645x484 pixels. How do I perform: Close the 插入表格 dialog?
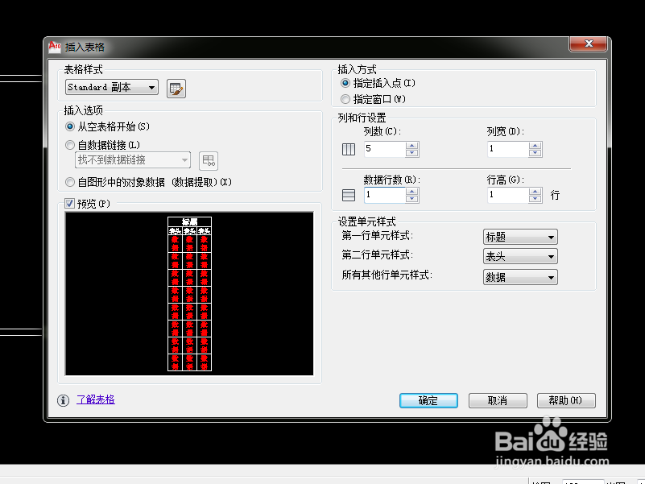click(588, 43)
